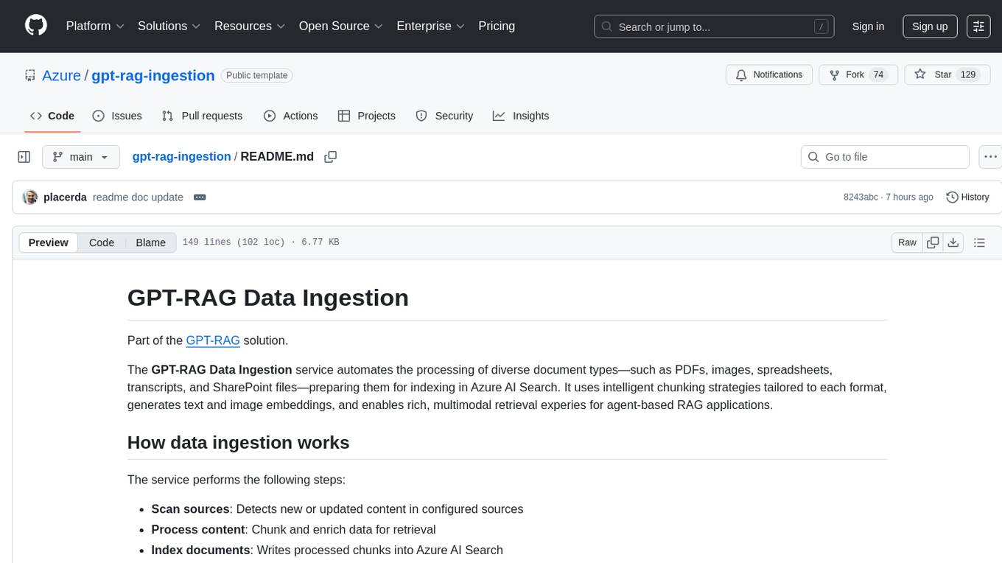
Task: Open the readme doc update commit message
Action: 138,197
